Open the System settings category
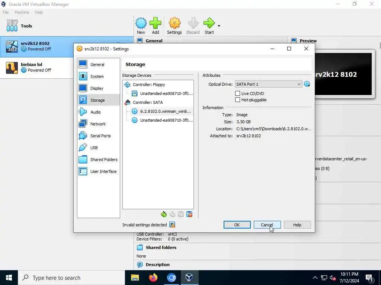The width and height of the screenshot is (381, 285). [98, 76]
